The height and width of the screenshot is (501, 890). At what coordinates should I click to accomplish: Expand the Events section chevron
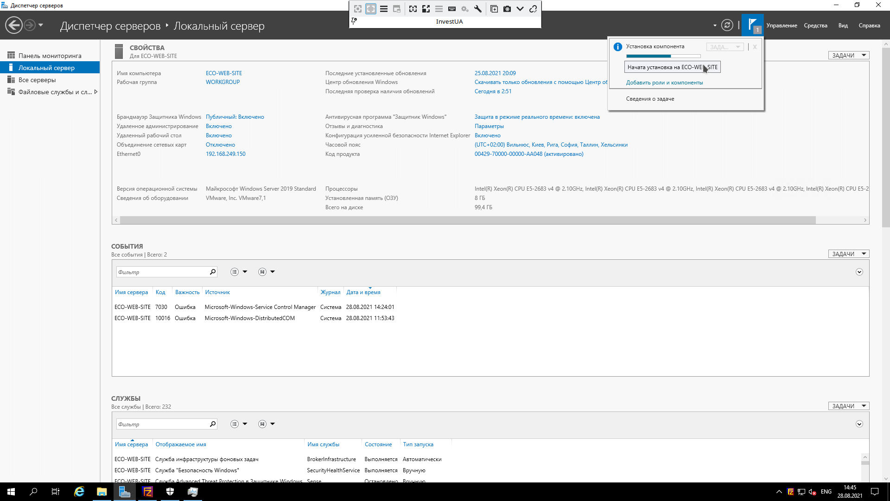(x=859, y=272)
